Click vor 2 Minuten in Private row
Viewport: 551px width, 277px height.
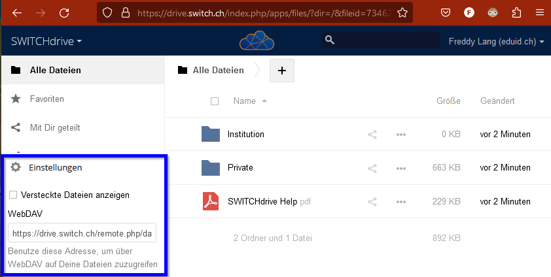[x=505, y=168]
